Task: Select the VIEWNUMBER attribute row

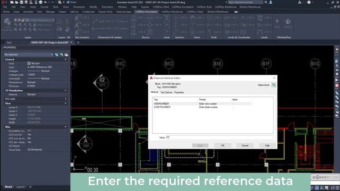Action: click(x=202, y=104)
